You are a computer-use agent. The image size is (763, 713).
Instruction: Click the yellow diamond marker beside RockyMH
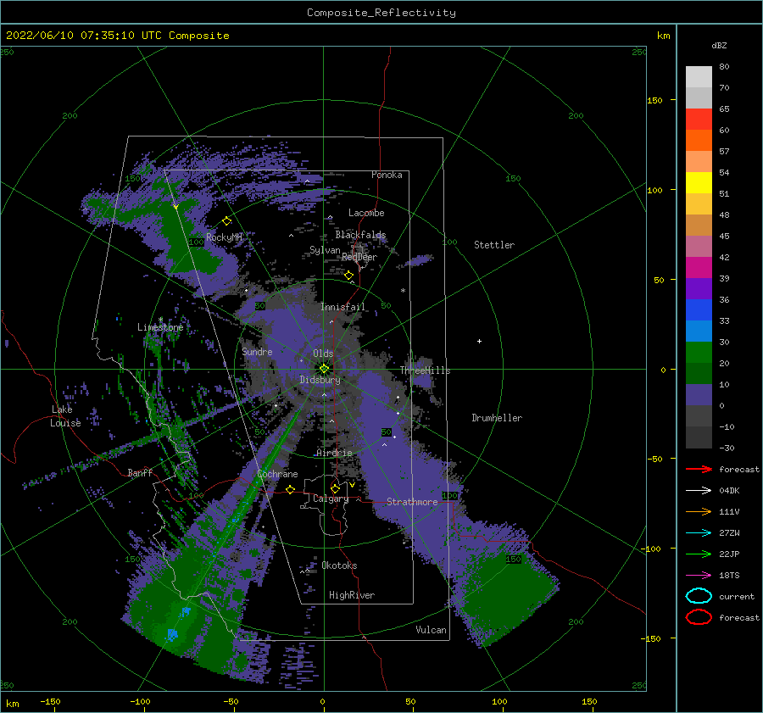[226, 221]
